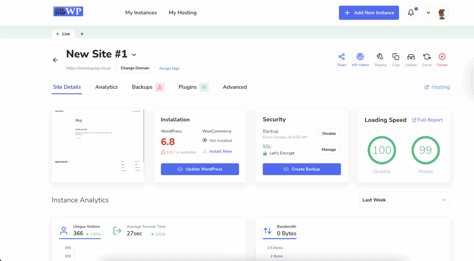Click Update WordPress button

click(200, 169)
